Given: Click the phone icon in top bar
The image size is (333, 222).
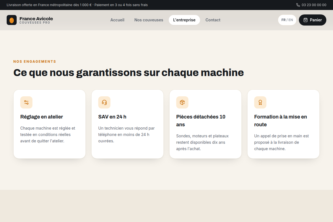Looking at the screenshot, I should (298, 5).
